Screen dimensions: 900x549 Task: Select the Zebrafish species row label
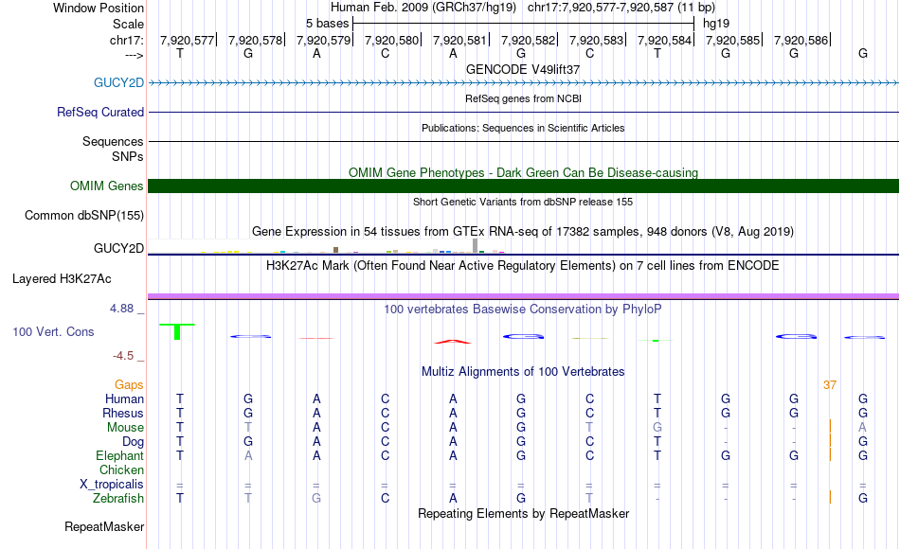[x=118, y=498]
